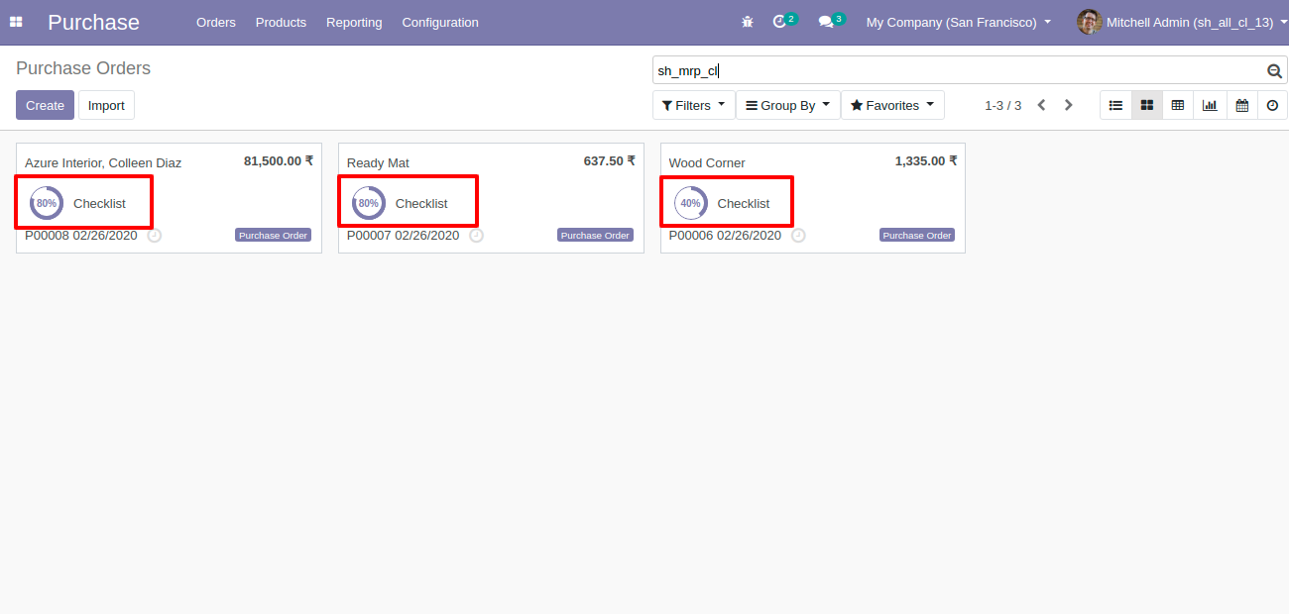Open the Favorites dropdown

892,105
